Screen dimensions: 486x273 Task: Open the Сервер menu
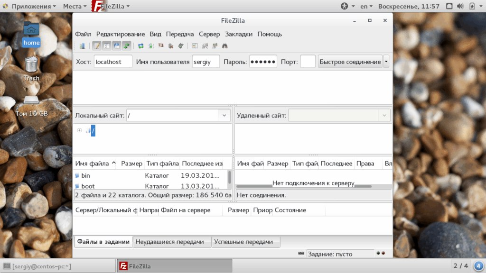click(209, 34)
